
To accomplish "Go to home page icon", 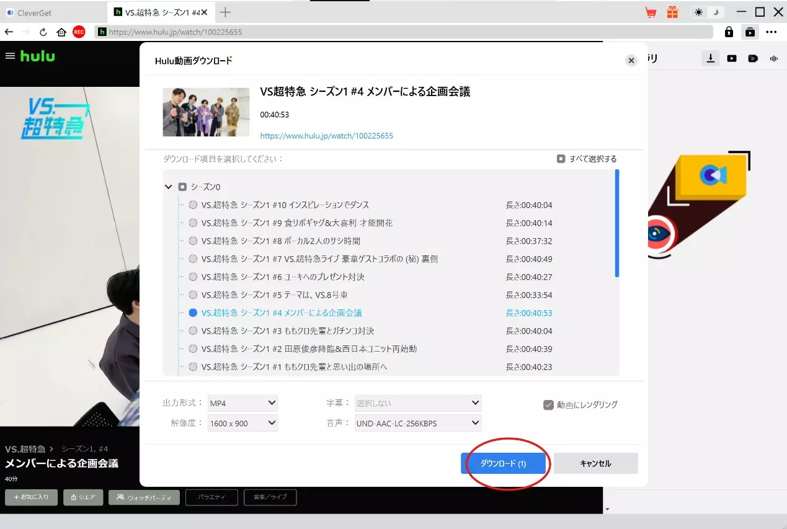I will coord(61,32).
